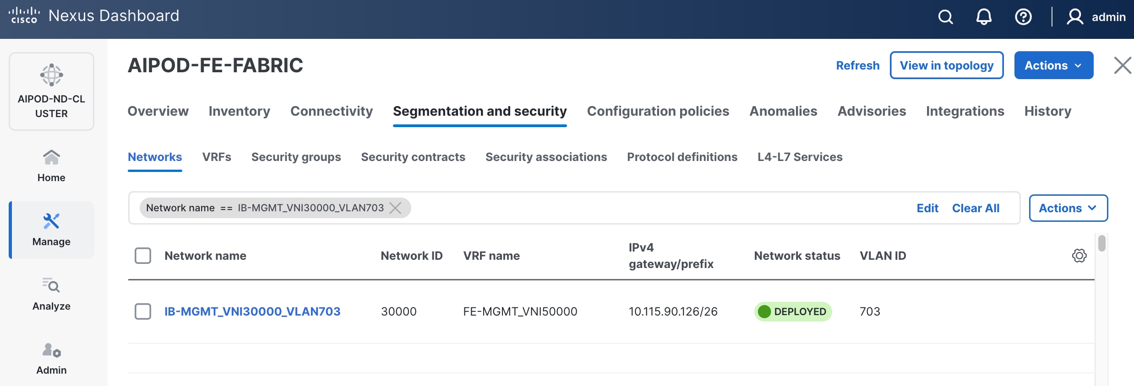The height and width of the screenshot is (386, 1134).
Task: Click the table vertical scrollbar
Action: (x=1102, y=243)
